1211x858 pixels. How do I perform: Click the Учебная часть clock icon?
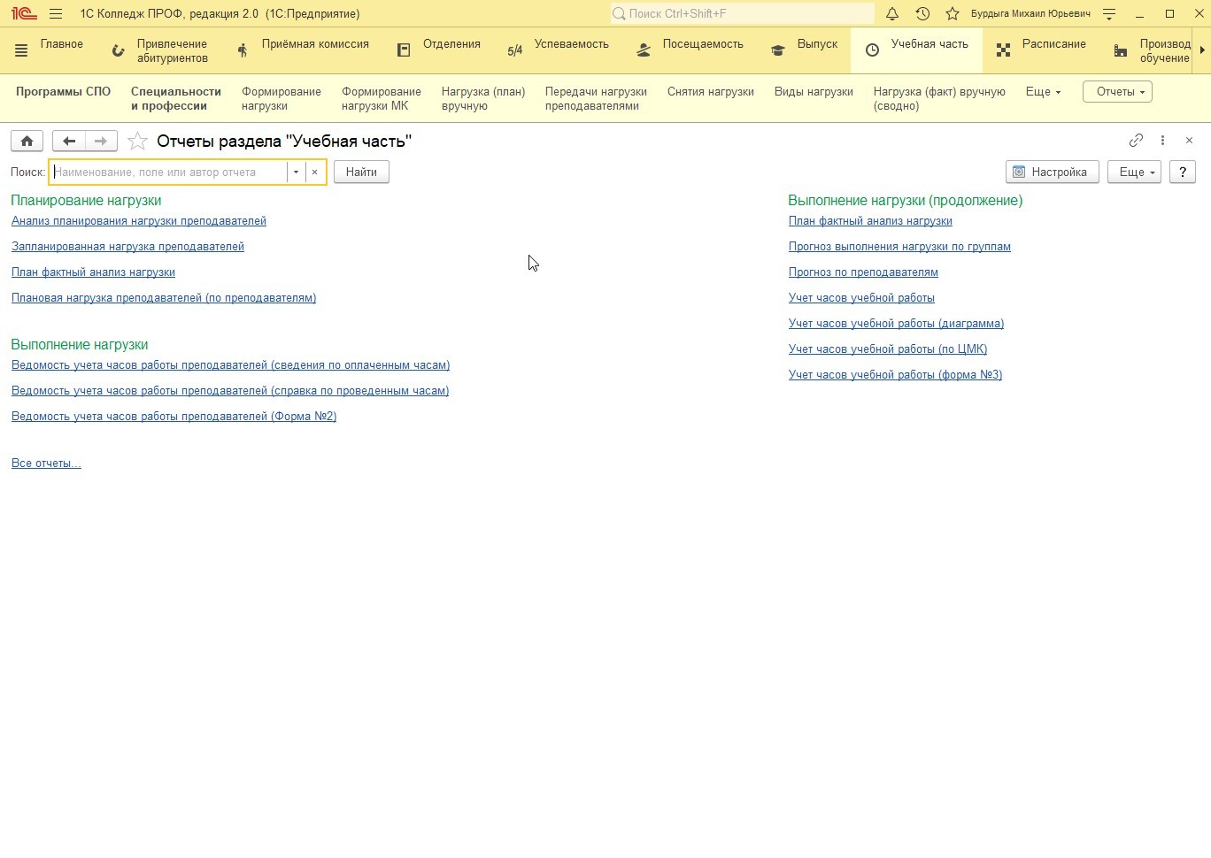(872, 50)
